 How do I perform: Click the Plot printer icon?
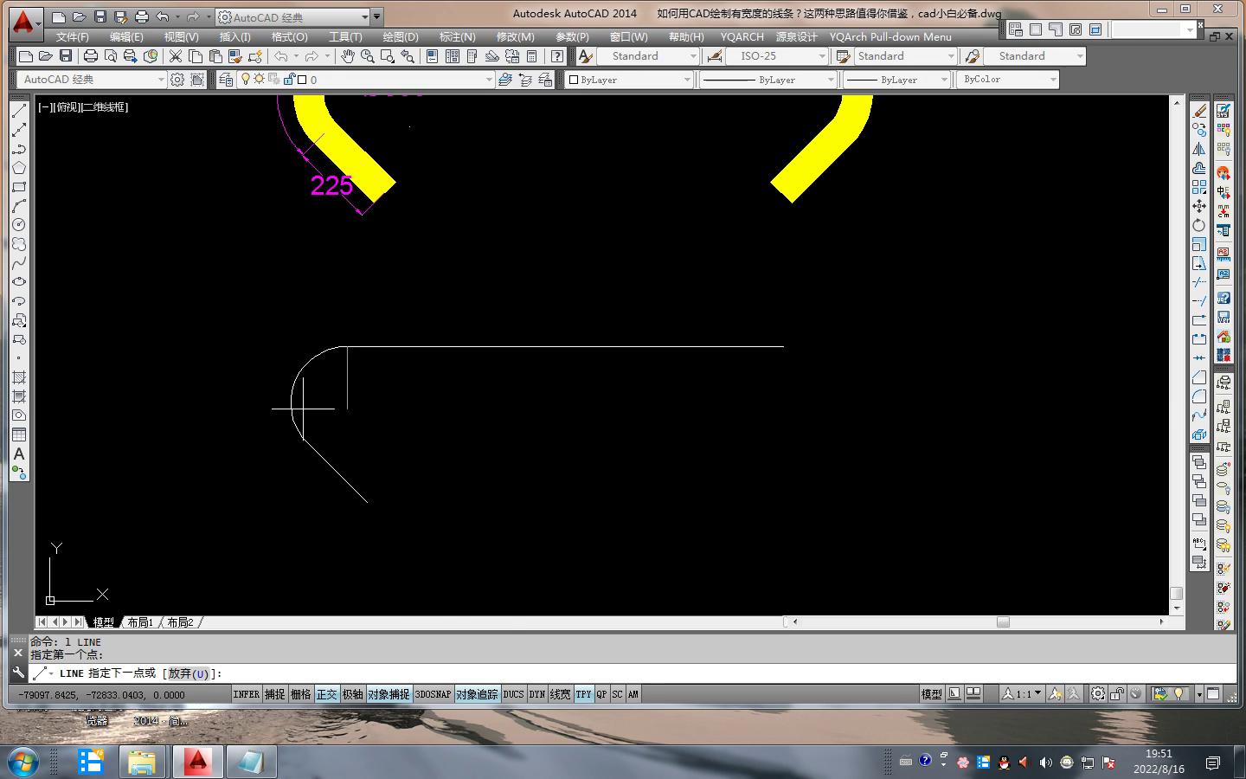tap(90, 56)
